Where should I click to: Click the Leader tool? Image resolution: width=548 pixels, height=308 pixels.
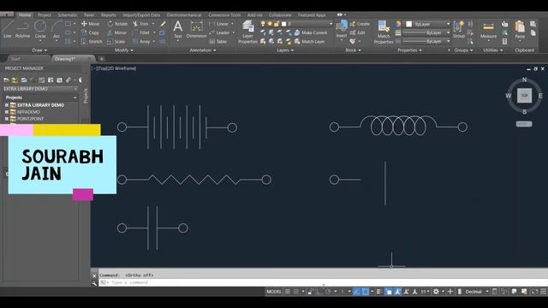click(x=219, y=33)
